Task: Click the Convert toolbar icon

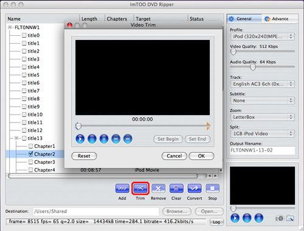Action: tap(195, 189)
